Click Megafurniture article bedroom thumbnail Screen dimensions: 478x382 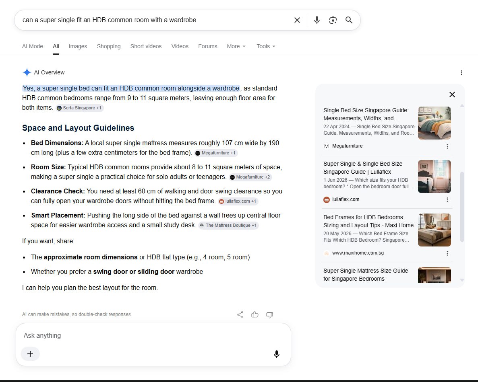click(435, 123)
